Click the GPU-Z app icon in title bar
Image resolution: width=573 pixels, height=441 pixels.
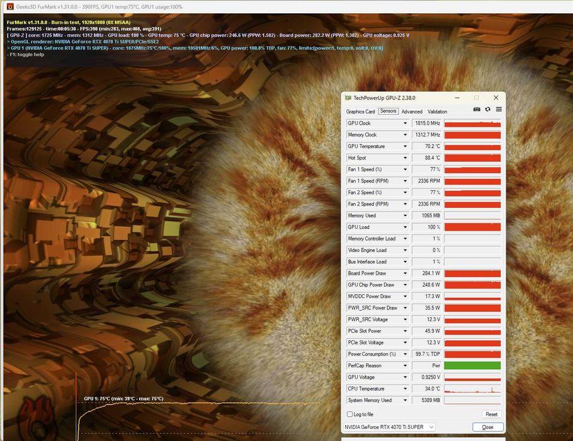click(348, 98)
